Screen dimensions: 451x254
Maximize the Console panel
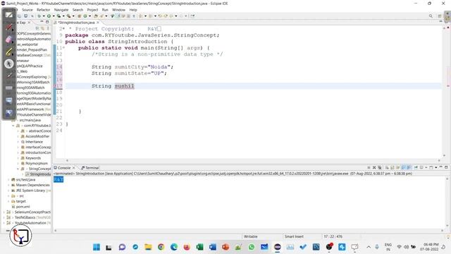[446, 167]
